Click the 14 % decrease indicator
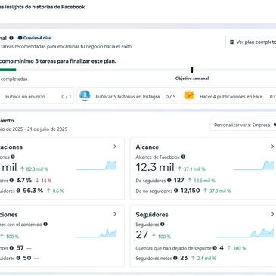This screenshot has height=276, width=276. coord(43,181)
